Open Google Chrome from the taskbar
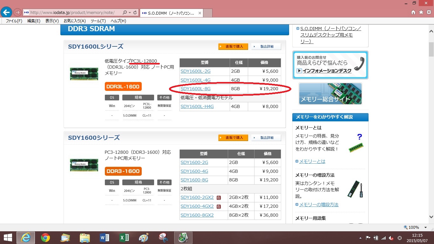434x244 pixels. (x=45, y=238)
